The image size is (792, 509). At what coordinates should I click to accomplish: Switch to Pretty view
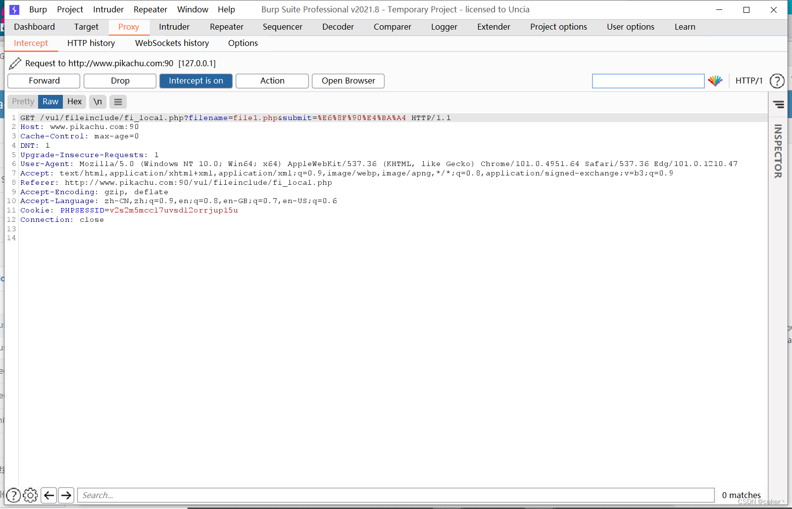tap(23, 101)
